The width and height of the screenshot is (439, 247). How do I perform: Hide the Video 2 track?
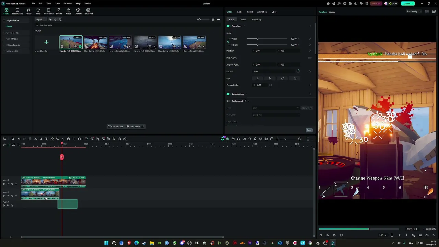click(x=16, y=184)
